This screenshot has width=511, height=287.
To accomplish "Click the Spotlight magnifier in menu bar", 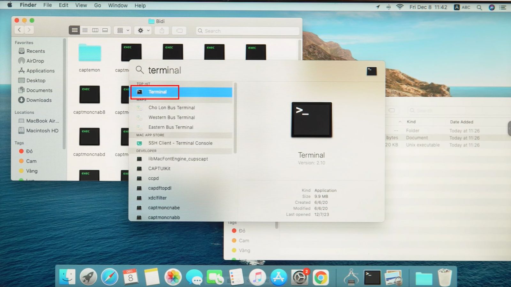I will (x=479, y=7).
